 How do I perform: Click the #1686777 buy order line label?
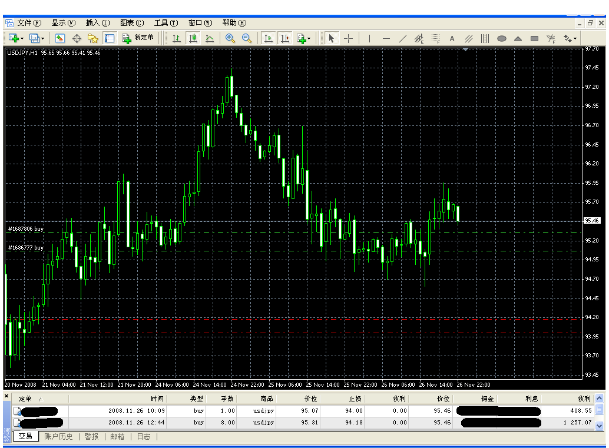click(26, 247)
